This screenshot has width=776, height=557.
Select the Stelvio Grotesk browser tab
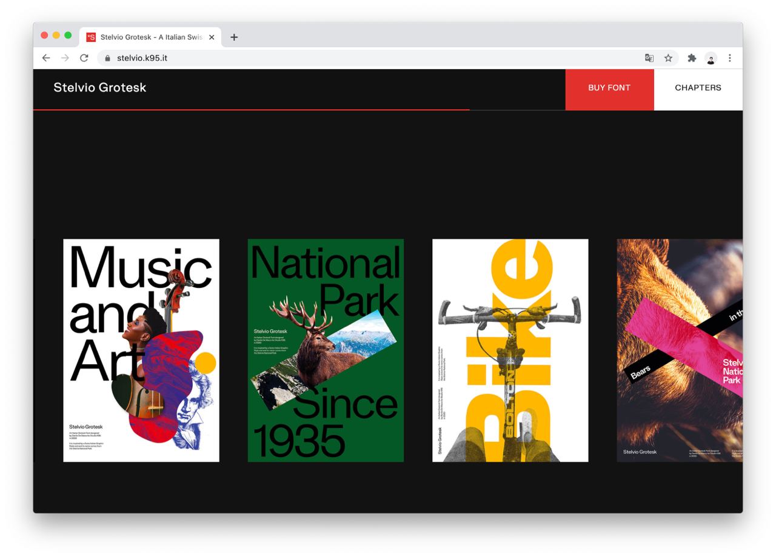tap(151, 37)
